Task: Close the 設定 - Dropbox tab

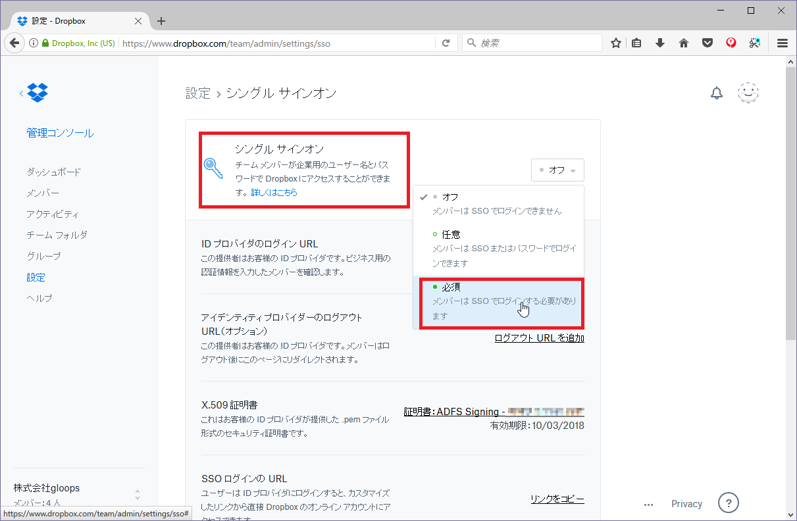Action: [x=138, y=21]
